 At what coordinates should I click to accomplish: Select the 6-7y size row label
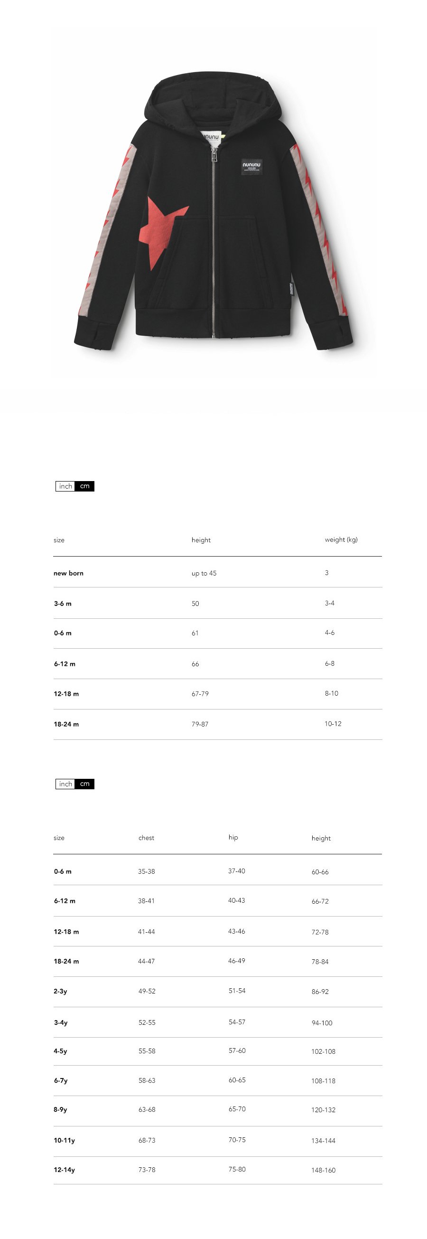(x=61, y=1080)
